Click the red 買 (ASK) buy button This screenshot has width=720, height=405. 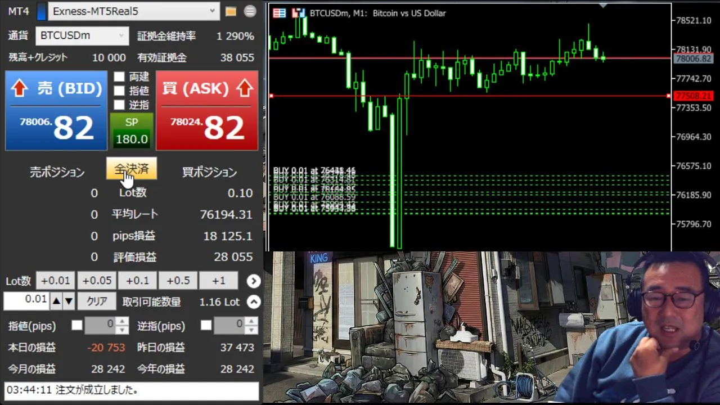[207, 110]
